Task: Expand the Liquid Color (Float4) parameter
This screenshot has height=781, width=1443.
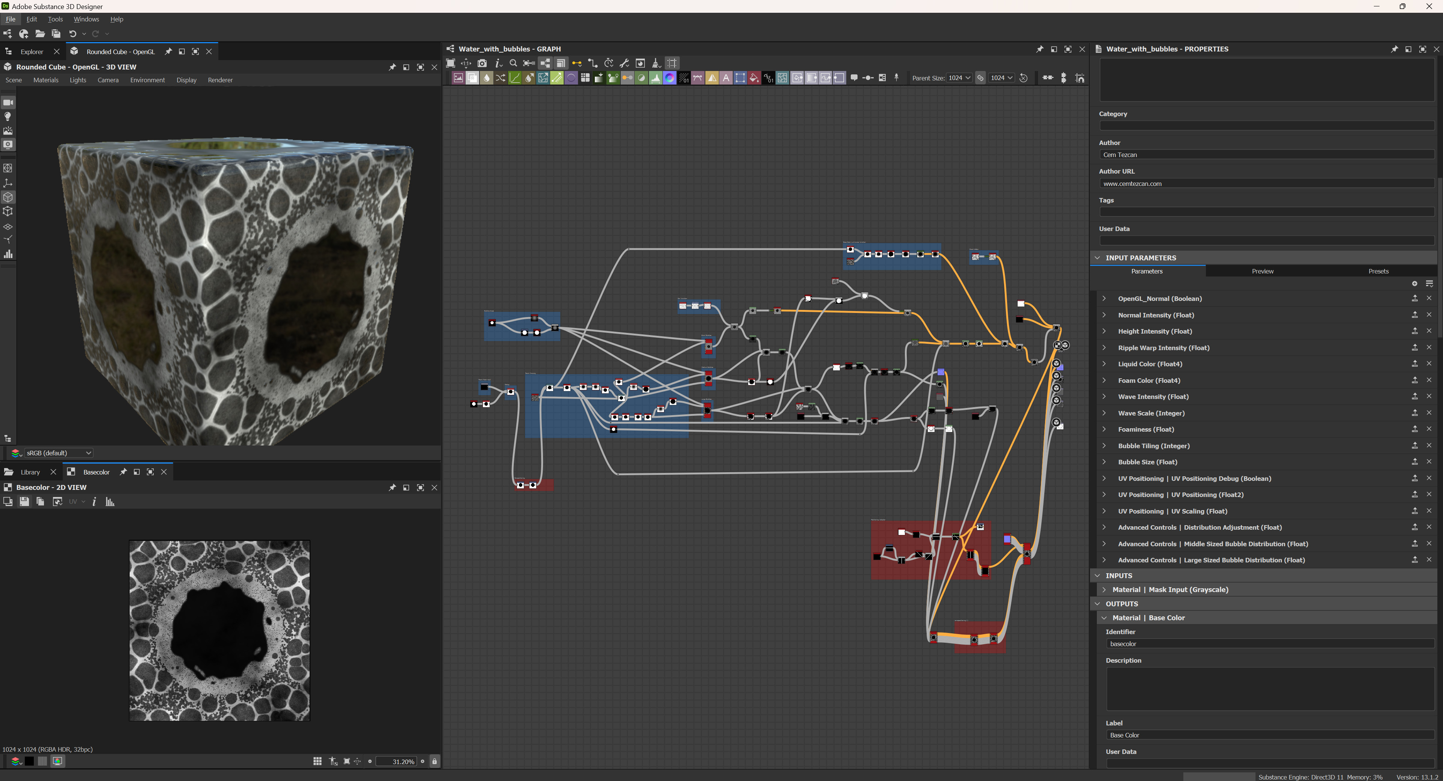Action: click(1104, 364)
